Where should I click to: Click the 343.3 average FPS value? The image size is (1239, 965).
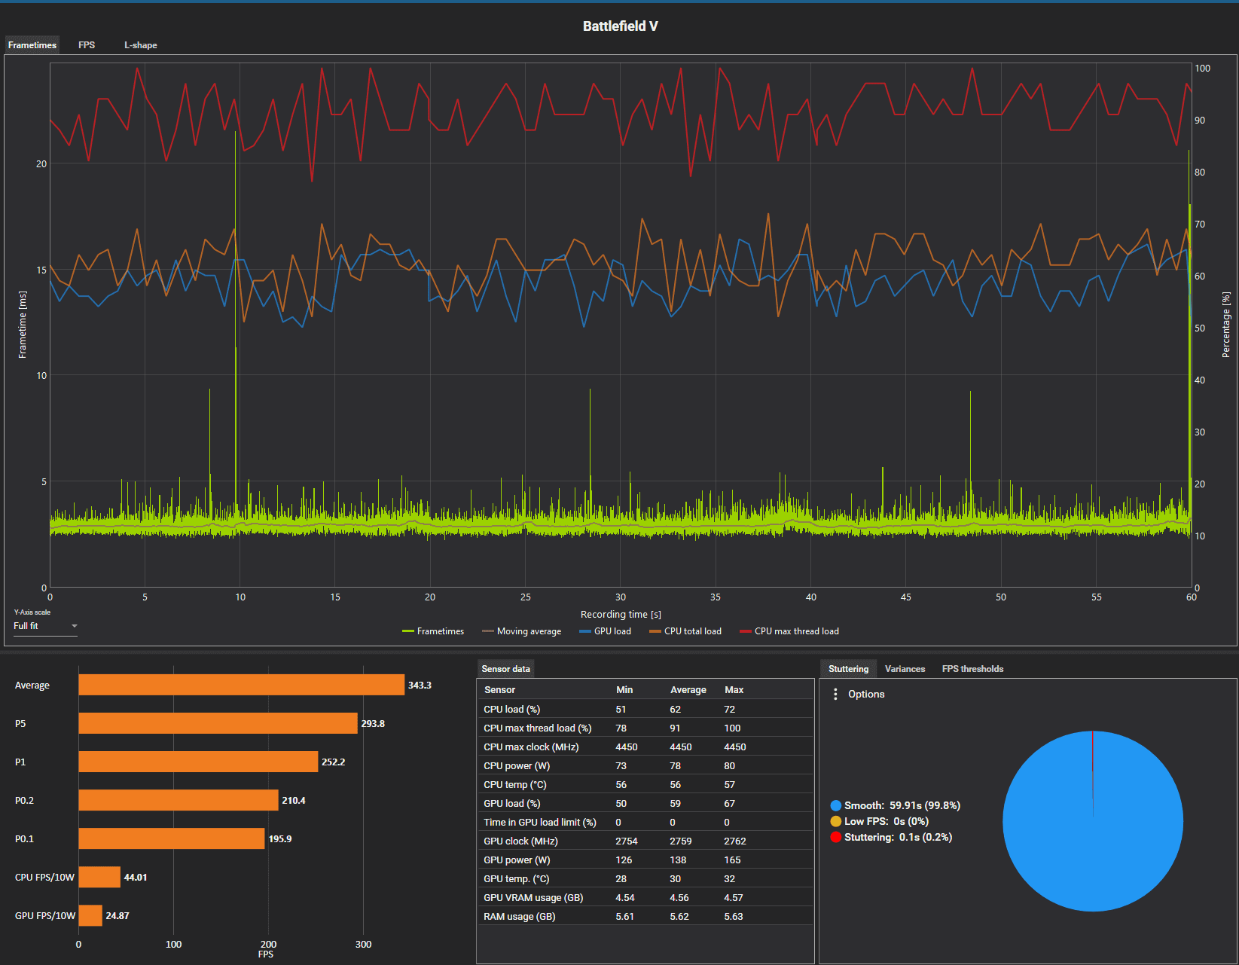(420, 685)
